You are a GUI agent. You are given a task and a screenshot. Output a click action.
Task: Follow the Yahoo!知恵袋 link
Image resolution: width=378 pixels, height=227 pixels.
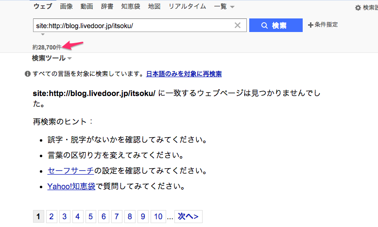(71, 186)
